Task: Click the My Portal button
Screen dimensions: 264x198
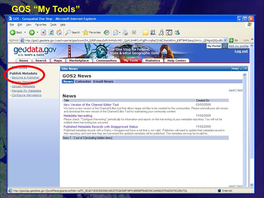Action: pyautogui.click(x=214, y=46)
